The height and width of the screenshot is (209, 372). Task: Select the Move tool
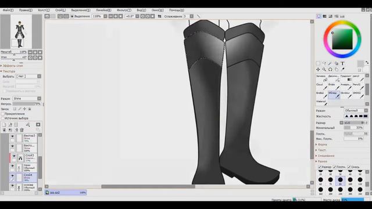[x=318, y=70]
